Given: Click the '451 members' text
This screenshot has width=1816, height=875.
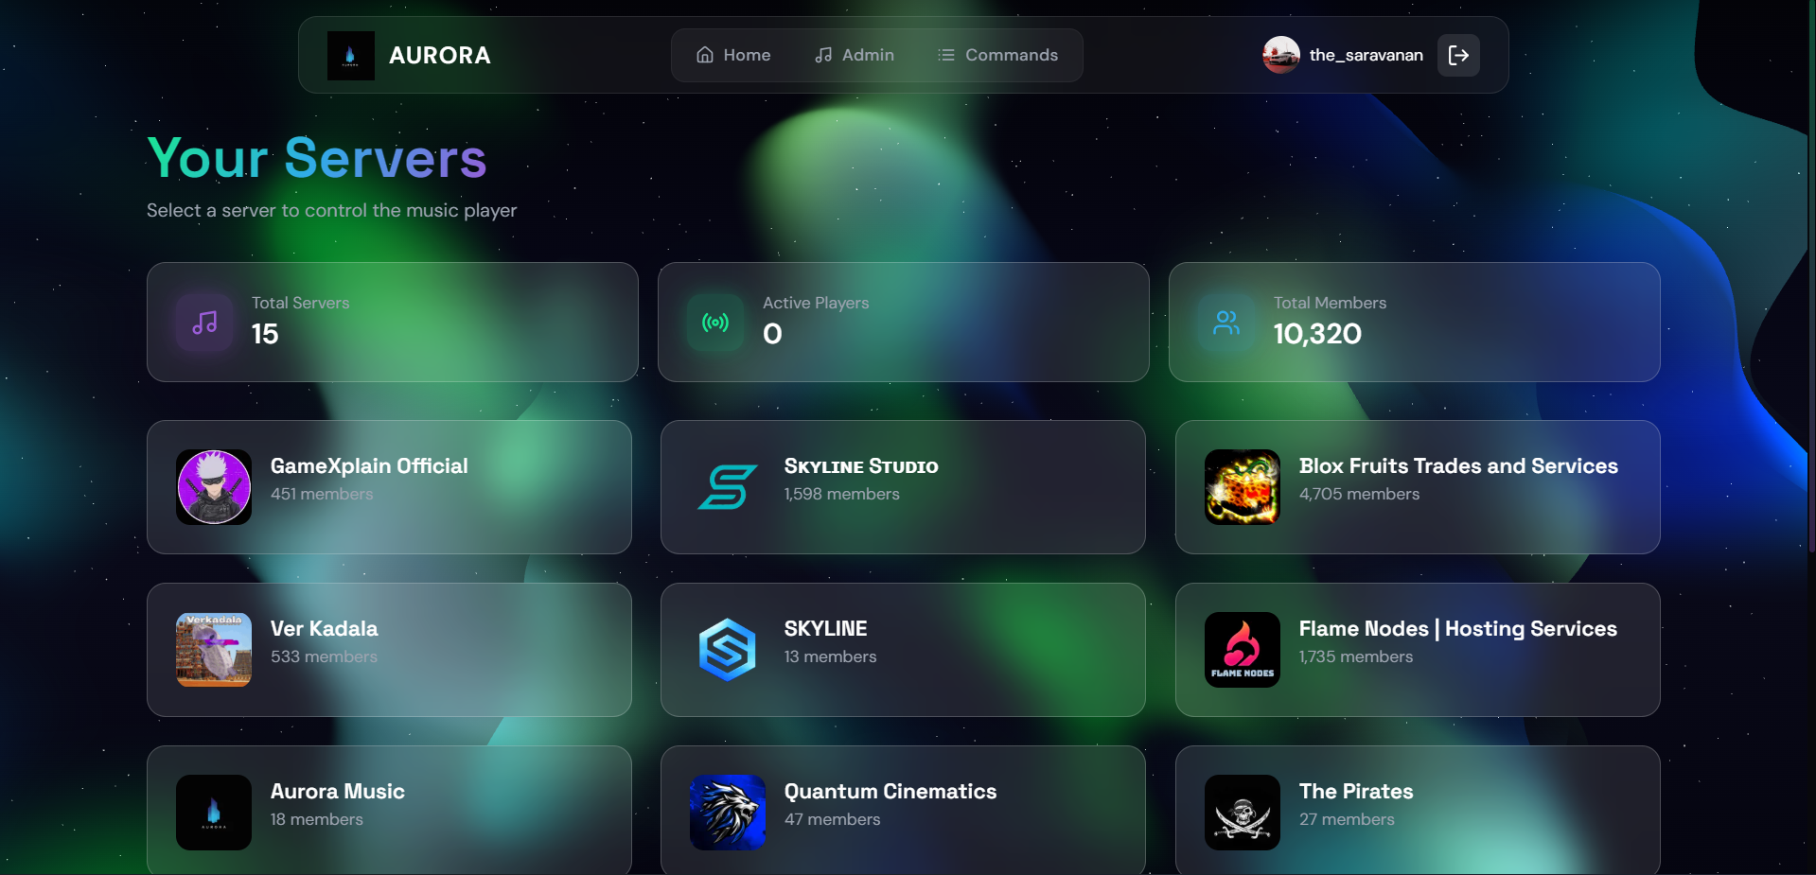Looking at the screenshot, I should pos(322,494).
